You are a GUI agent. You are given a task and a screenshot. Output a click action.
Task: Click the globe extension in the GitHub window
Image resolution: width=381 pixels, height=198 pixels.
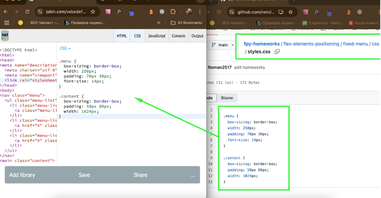point(360,12)
